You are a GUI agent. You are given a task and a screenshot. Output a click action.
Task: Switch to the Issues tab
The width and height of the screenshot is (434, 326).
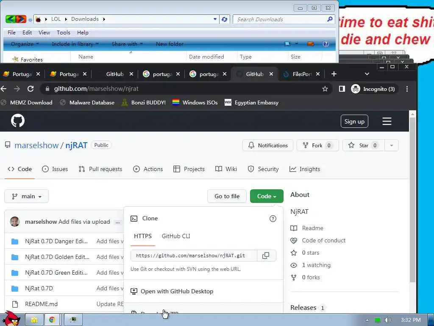(x=55, y=169)
